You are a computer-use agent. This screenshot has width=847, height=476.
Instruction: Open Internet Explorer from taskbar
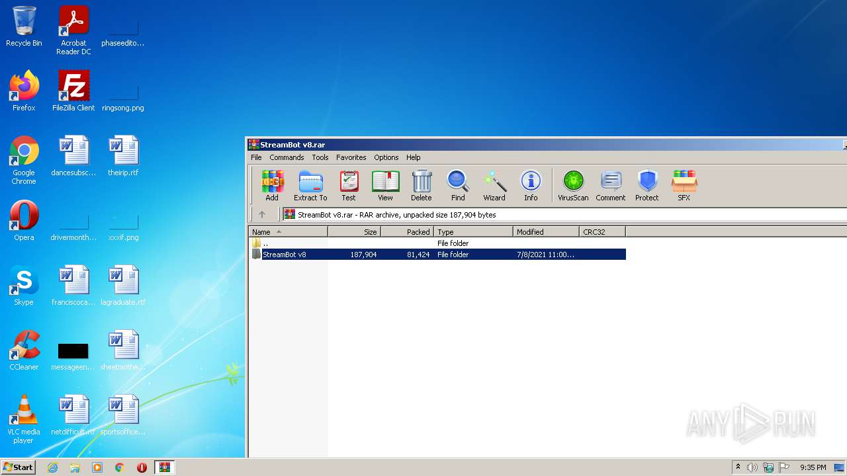[x=52, y=467]
